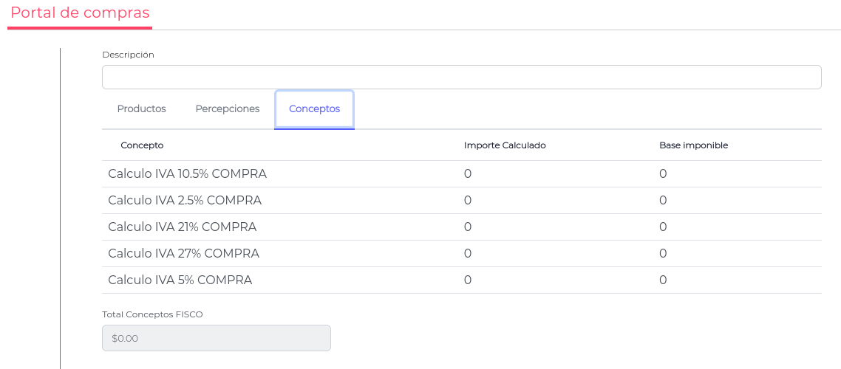Screen dimensions: 841x369
Task: Click the Base imponible column header
Action: [693, 145]
